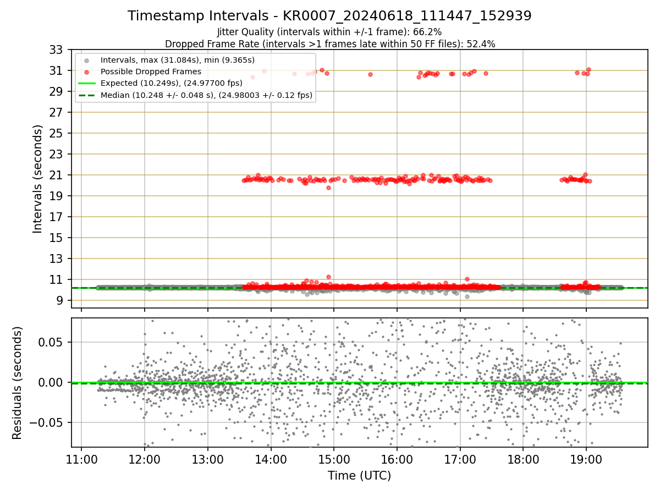Click the topmost red point near 31s at 19:00
The image size is (660, 495).
coord(588,69)
